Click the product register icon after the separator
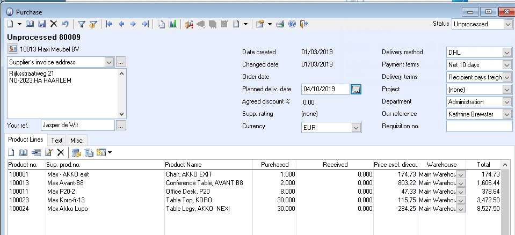Viewport: 515px width, 235px height. (x=77, y=152)
